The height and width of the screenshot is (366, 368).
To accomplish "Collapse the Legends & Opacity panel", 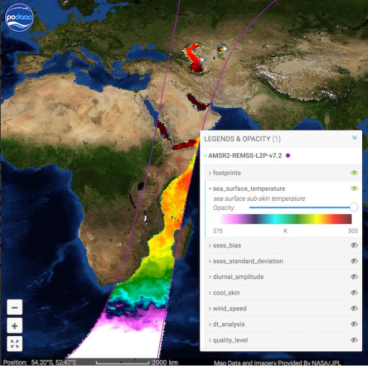I will click(354, 138).
